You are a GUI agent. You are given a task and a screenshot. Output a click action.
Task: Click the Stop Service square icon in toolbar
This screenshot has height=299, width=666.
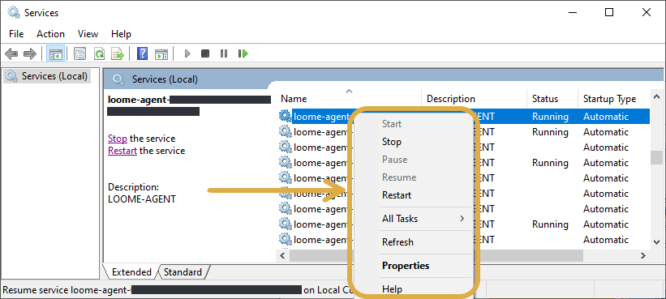[x=205, y=53]
